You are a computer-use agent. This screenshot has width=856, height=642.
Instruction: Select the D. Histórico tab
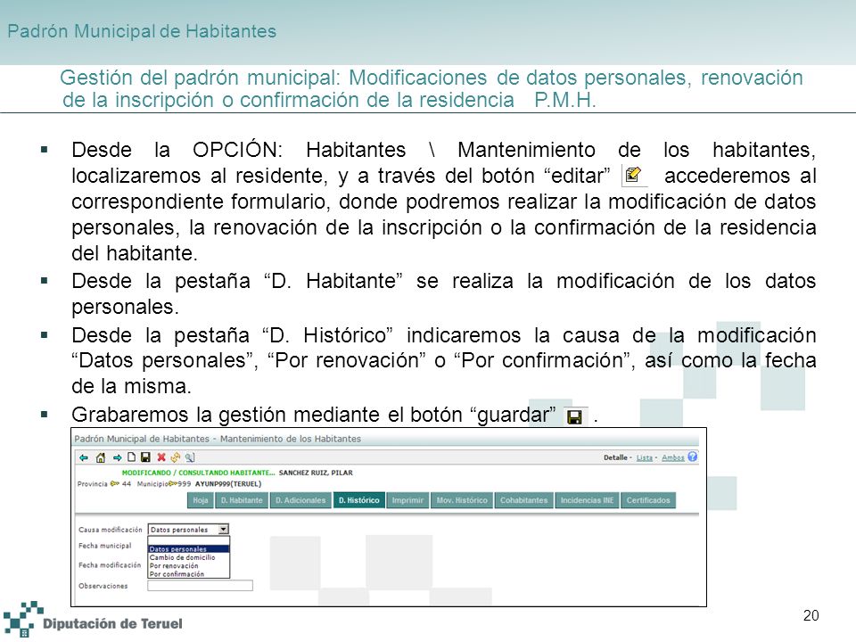358,500
